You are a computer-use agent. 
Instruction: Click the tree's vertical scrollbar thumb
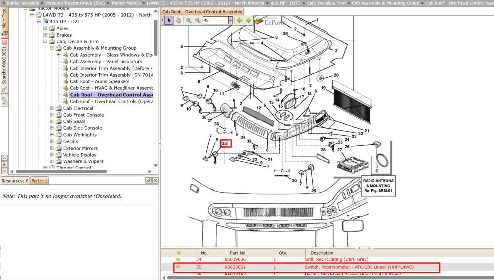pos(156,38)
